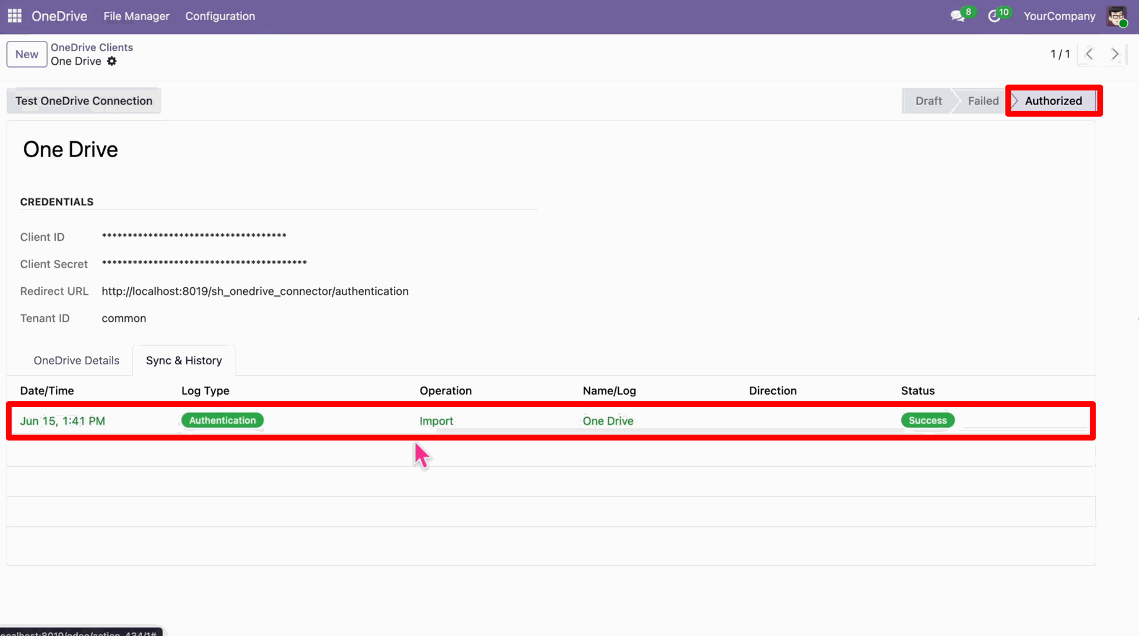Click the OneDrive app title

point(59,16)
